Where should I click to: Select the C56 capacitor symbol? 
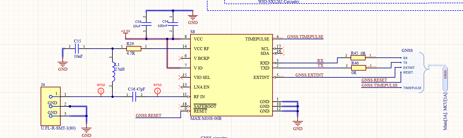pos(134,97)
